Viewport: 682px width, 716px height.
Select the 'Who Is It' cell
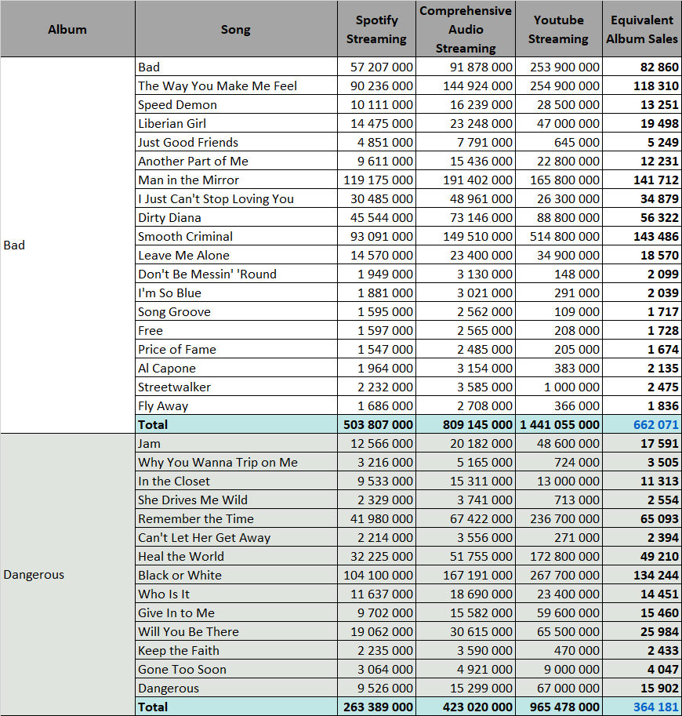point(236,594)
